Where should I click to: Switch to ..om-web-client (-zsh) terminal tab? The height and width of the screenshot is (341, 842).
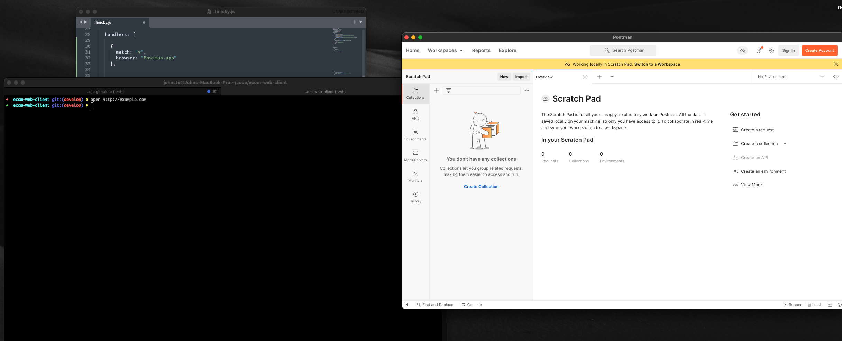325,92
